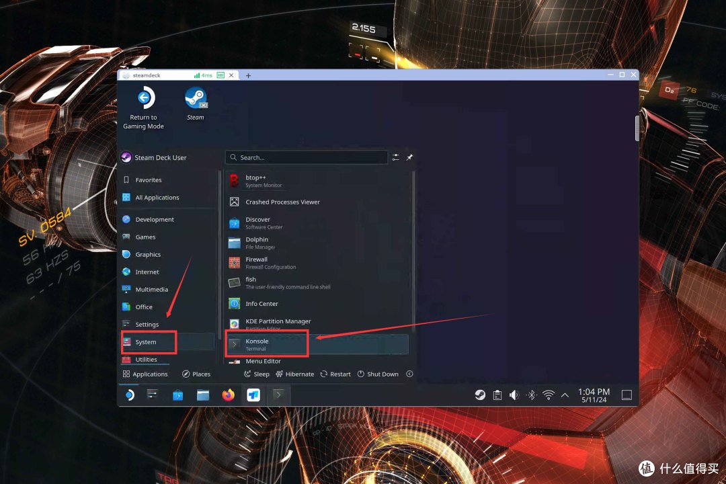
Task: Select the Internet category
Action: (x=167, y=272)
